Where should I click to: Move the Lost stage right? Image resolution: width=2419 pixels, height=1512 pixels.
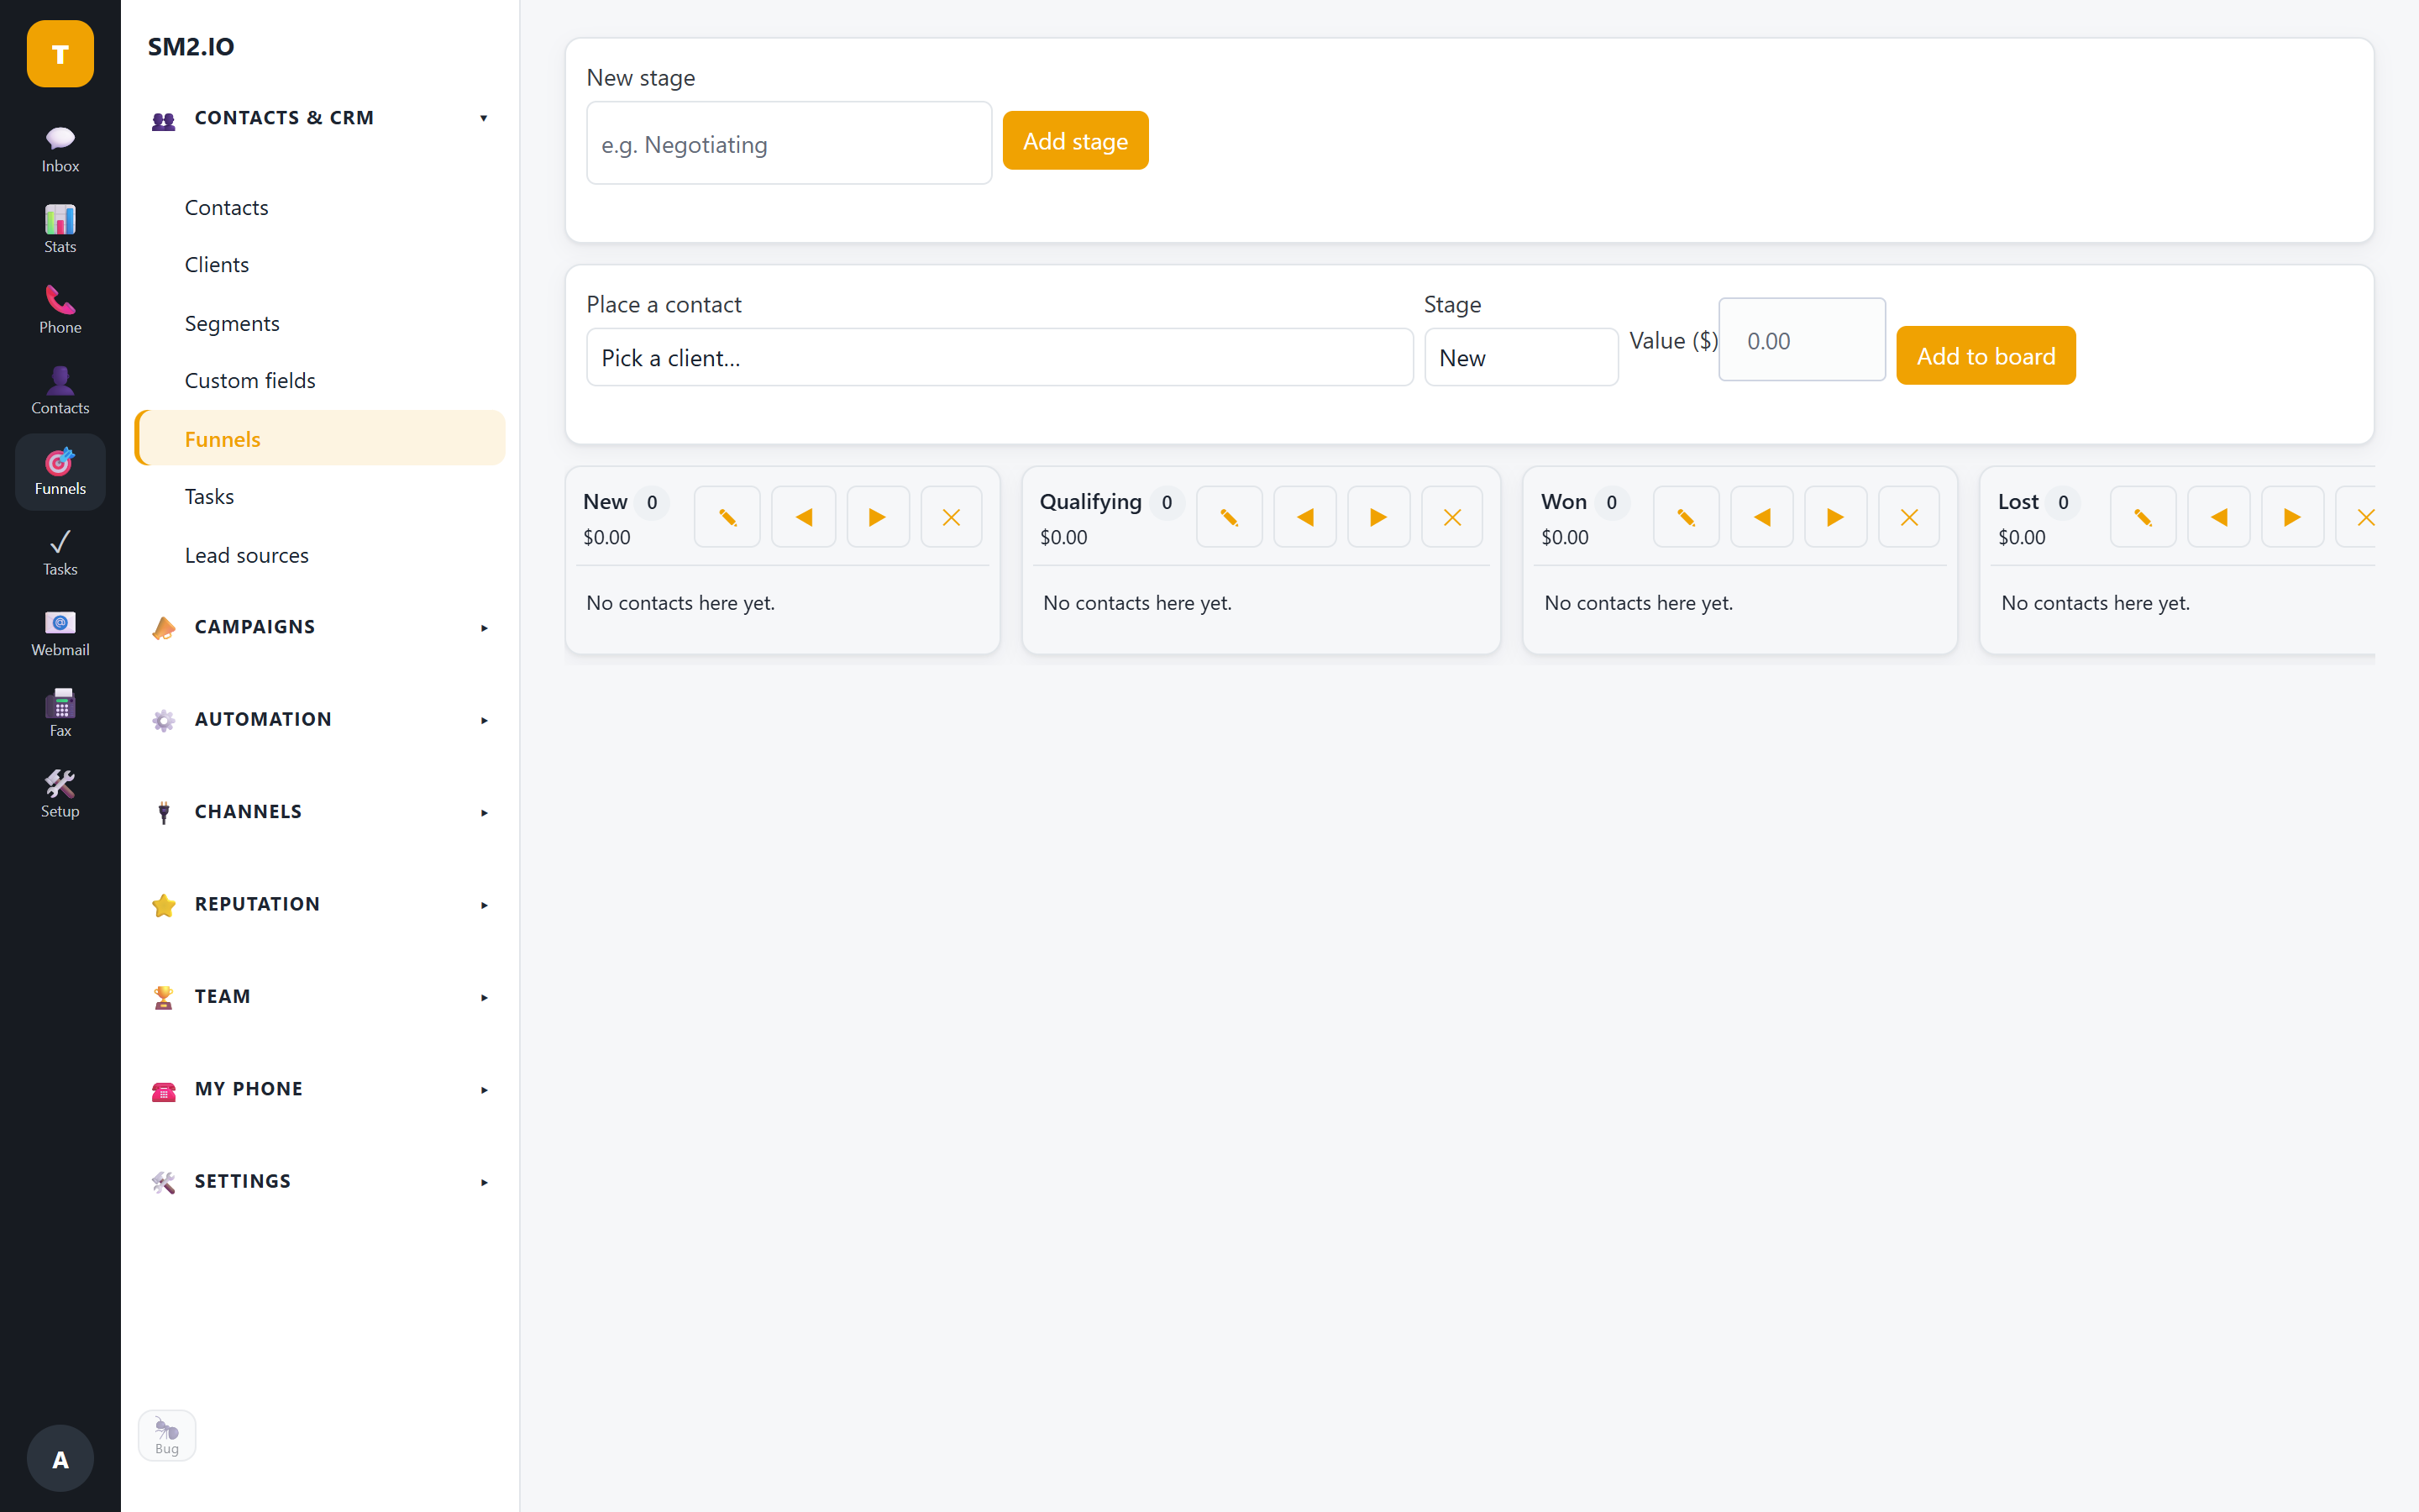(2292, 517)
